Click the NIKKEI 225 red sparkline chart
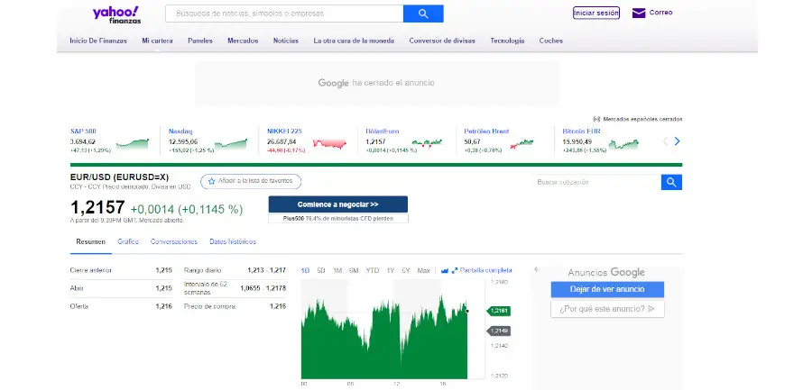The image size is (803, 390). (329, 143)
